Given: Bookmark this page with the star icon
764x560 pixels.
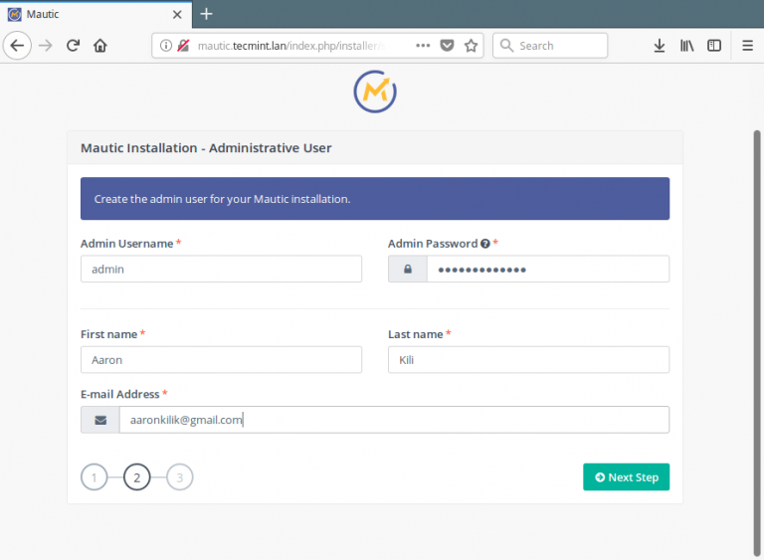Looking at the screenshot, I should 472,46.
